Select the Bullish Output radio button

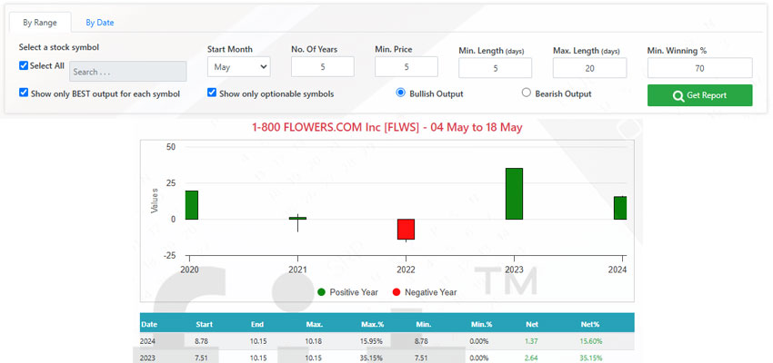pyautogui.click(x=401, y=93)
